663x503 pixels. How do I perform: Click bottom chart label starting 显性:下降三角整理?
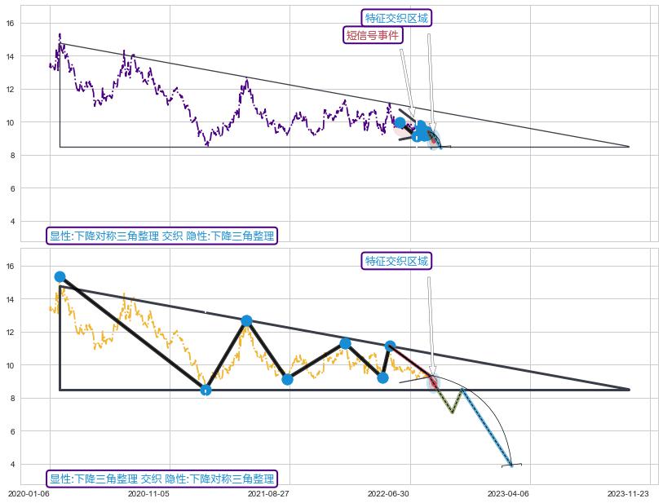point(161,479)
